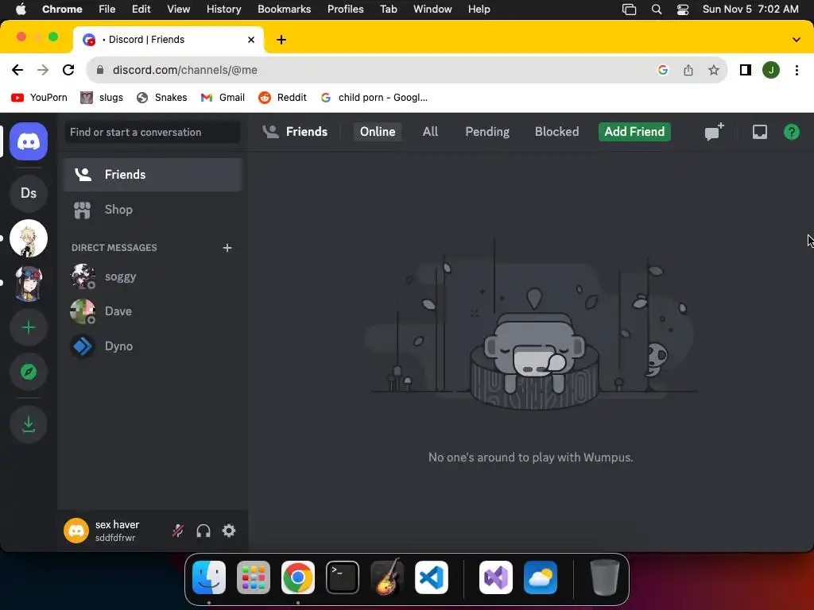Screen dimensions: 814x610
Task: Open macOS Control Center
Action: point(682,10)
